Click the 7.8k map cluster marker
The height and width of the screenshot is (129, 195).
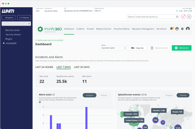click(155, 120)
